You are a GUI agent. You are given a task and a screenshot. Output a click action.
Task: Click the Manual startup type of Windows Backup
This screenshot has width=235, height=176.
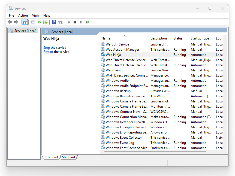tap(196, 91)
